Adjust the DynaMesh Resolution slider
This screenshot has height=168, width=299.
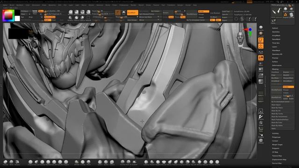pyautogui.click(x=127, y=17)
